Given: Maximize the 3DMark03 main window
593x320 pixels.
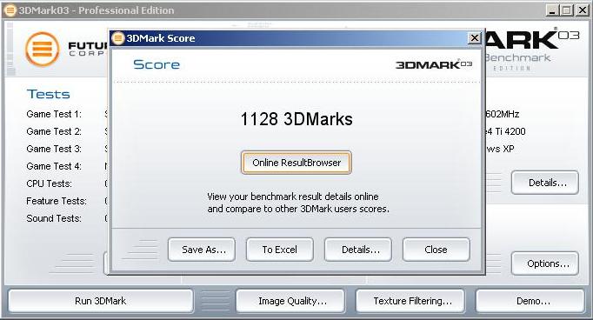Looking at the screenshot, I should point(567,10).
